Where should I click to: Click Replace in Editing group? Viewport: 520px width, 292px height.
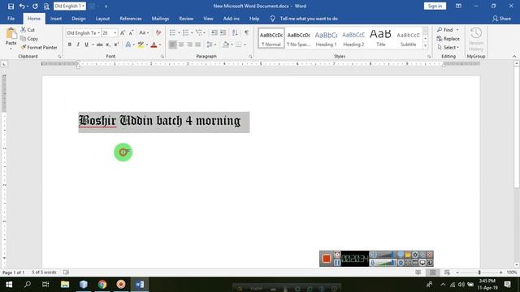(x=448, y=39)
